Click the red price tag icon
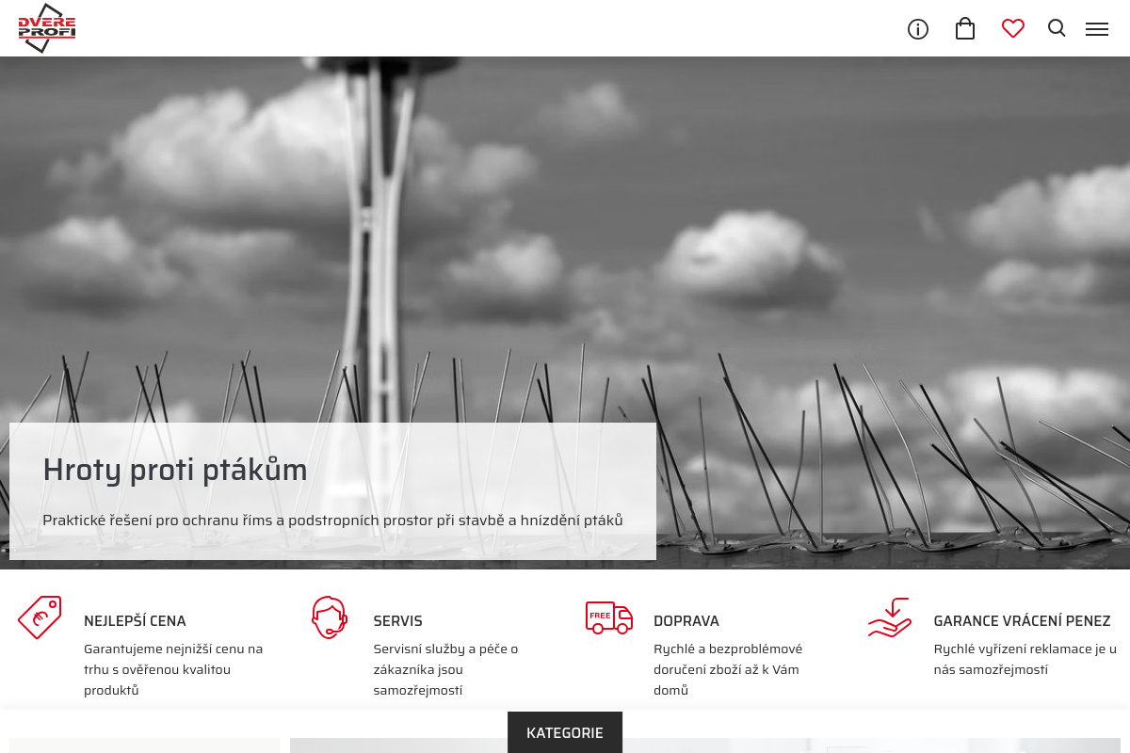The image size is (1130, 753). tap(40, 617)
